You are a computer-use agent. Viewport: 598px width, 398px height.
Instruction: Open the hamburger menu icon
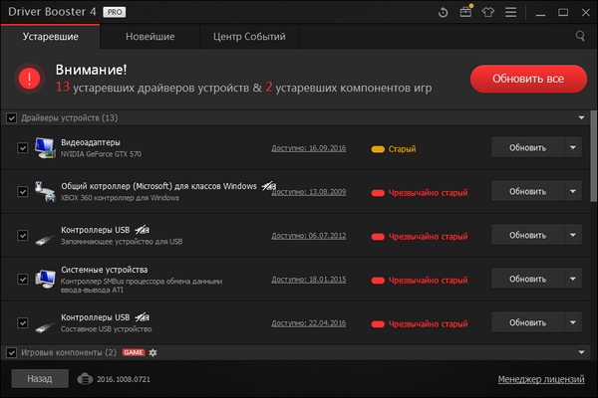point(510,12)
